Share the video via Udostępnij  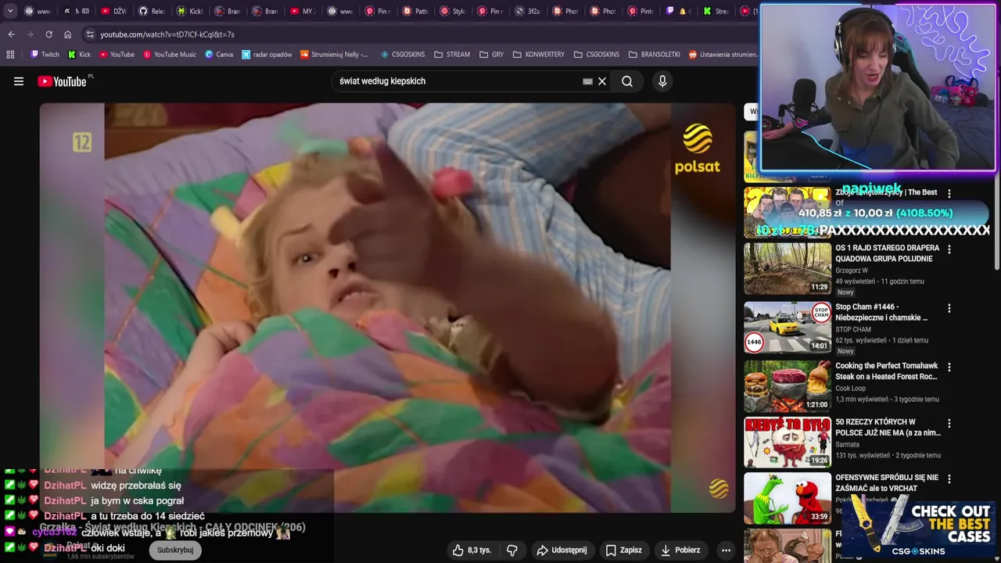(x=561, y=550)
